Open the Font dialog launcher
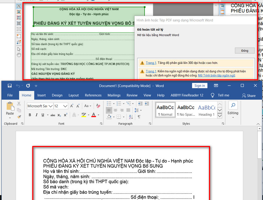263x200 pixels. [101, 124]
